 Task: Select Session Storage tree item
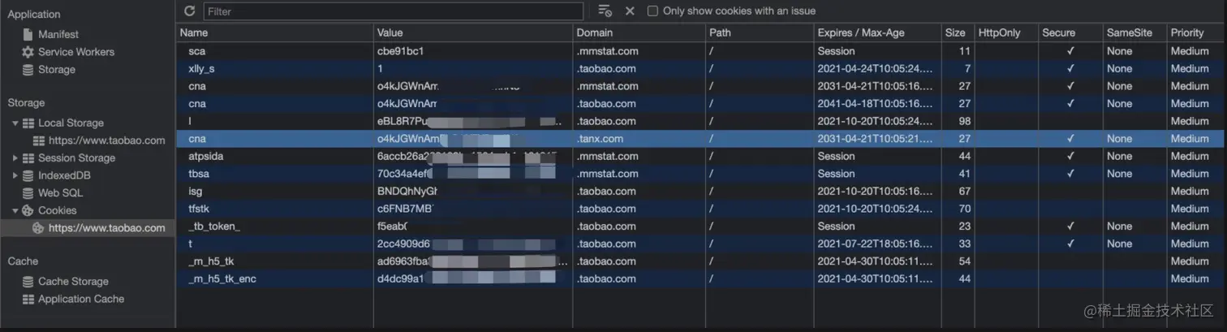pyautogui.click(x=76, y=158)
